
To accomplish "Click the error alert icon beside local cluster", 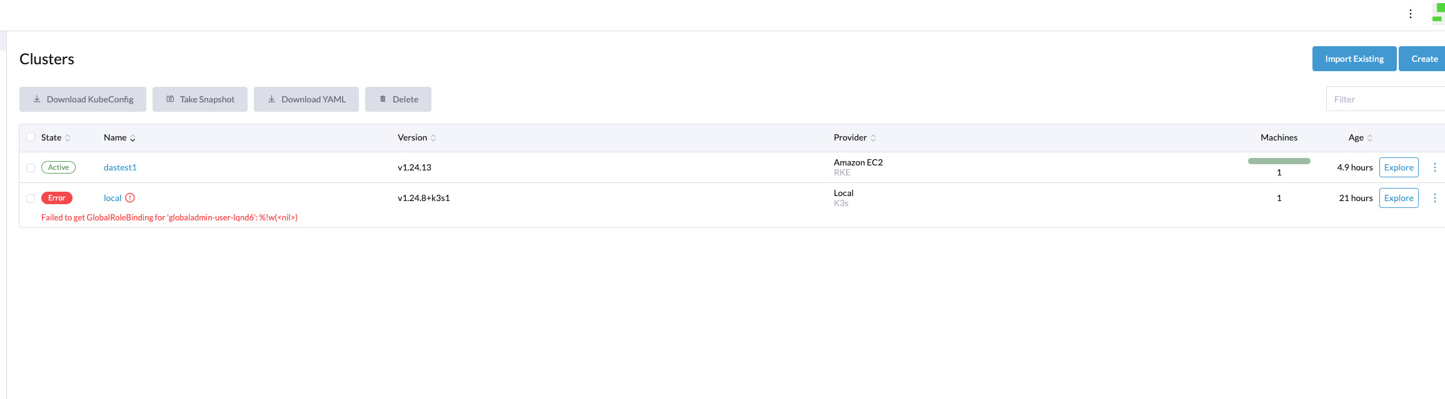I will point(130,197).
